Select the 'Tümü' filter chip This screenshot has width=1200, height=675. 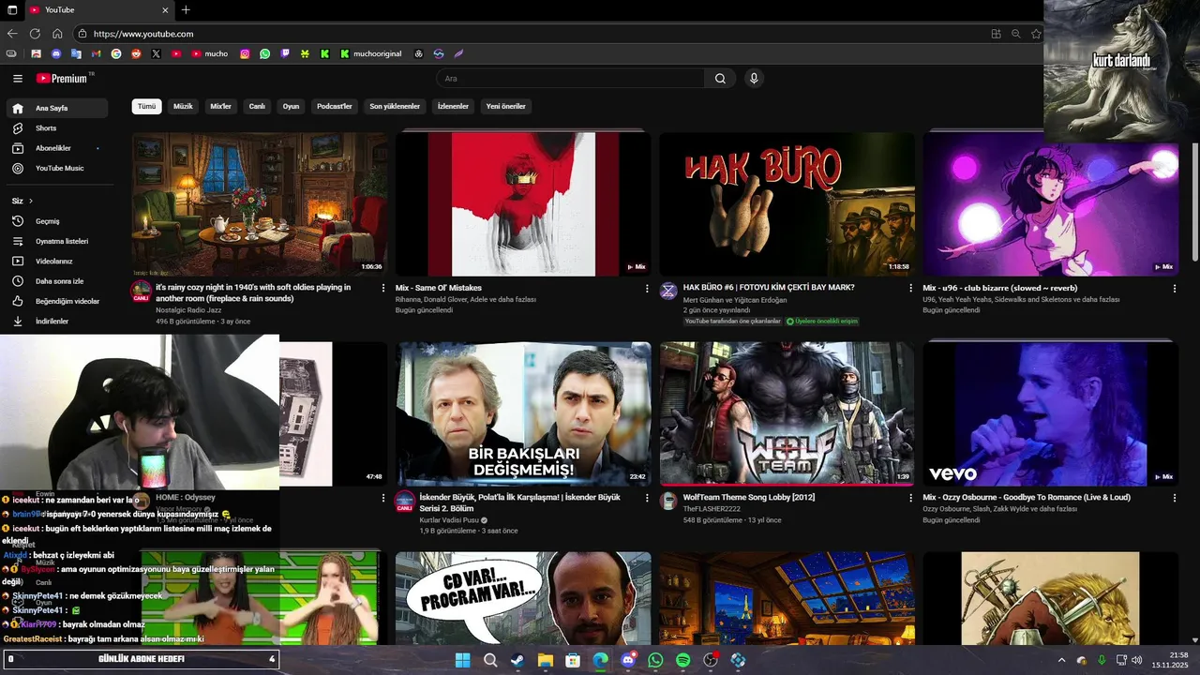pos(147,107)
